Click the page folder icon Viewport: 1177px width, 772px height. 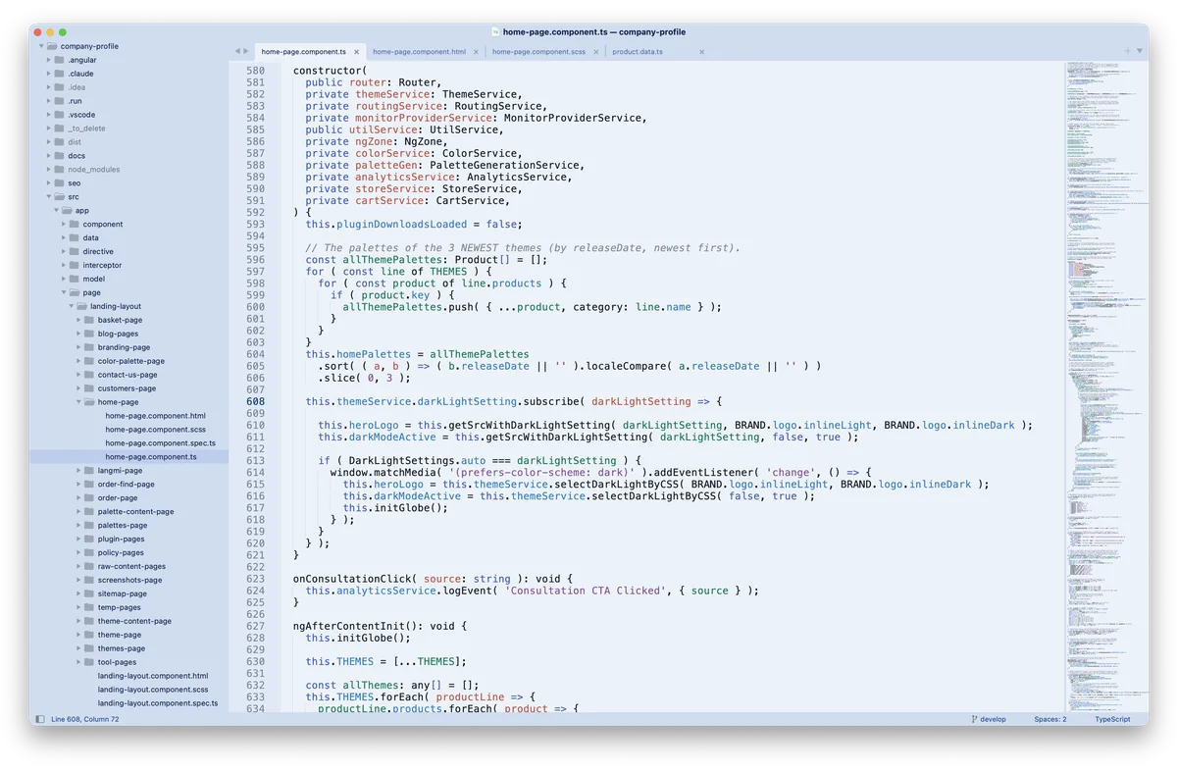point(75,292)
